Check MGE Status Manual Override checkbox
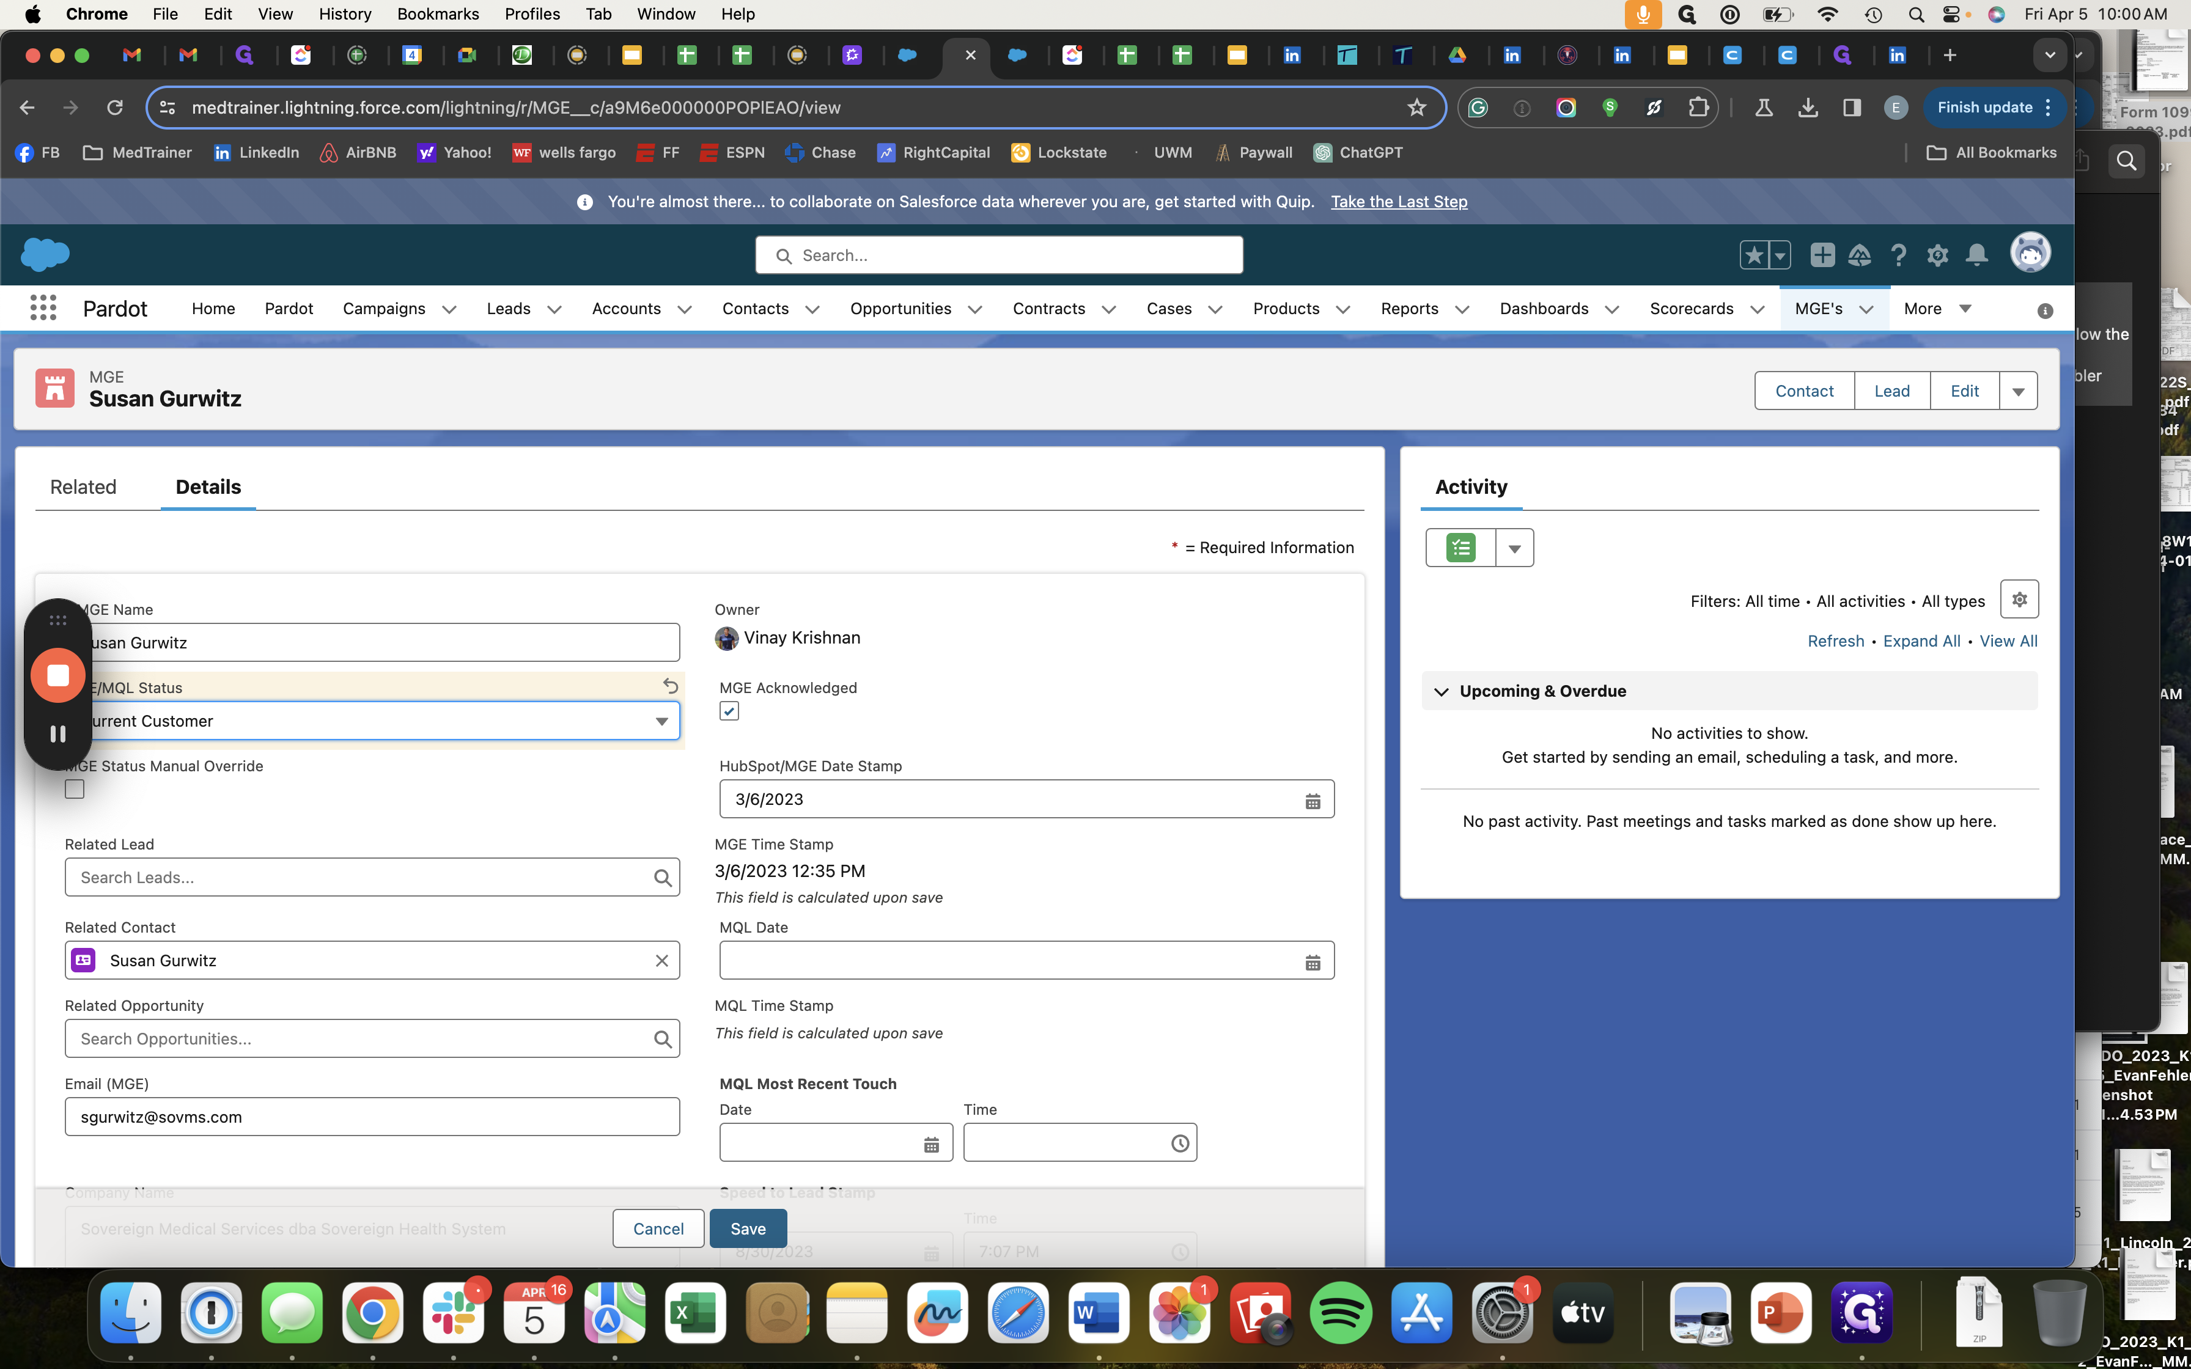 74,790
